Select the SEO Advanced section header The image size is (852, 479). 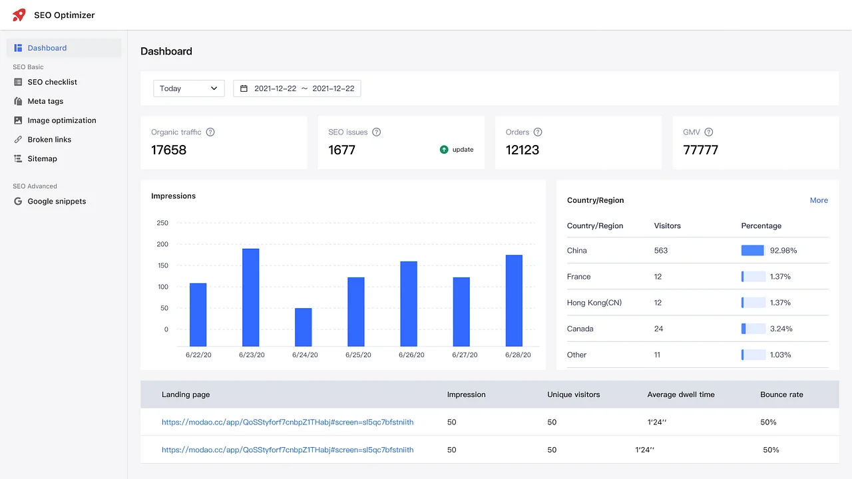coord(35,186)
